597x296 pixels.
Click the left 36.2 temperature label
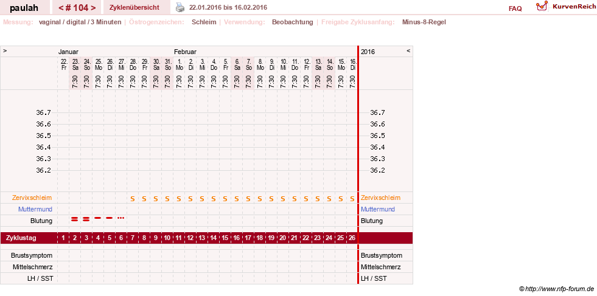[43, 170]
